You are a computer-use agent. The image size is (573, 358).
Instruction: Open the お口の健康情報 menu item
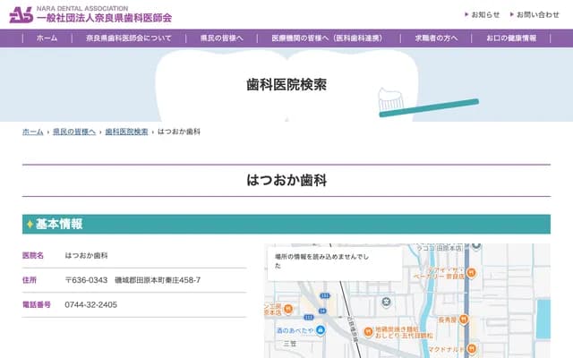point(511,38)
